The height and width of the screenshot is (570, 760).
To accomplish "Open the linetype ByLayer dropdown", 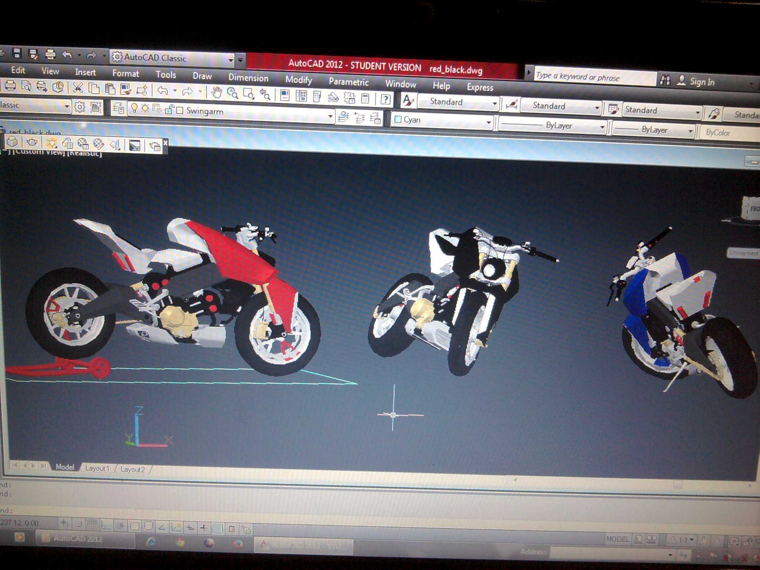I will click(553, 125).
